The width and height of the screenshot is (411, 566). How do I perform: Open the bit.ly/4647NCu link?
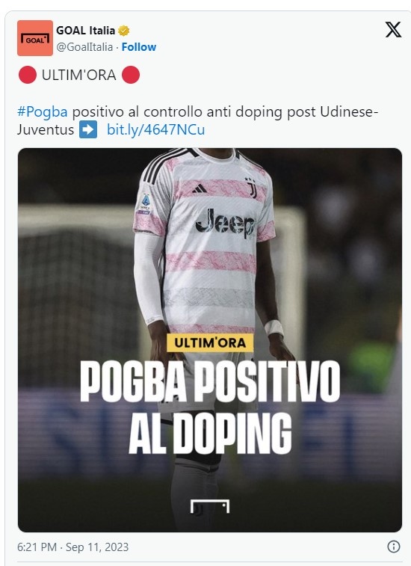click(x=156, y=129)
